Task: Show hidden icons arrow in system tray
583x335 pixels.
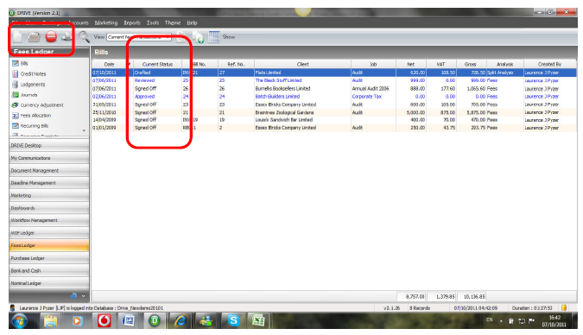Action: coord(501,321)
